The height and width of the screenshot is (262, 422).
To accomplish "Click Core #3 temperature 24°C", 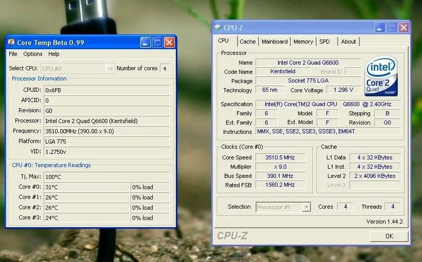I will [x=87, y=218].
